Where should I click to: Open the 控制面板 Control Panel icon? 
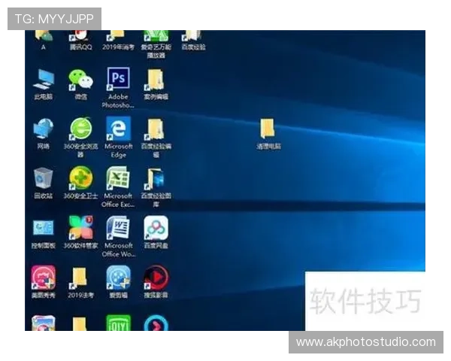(x=43, y=228)
